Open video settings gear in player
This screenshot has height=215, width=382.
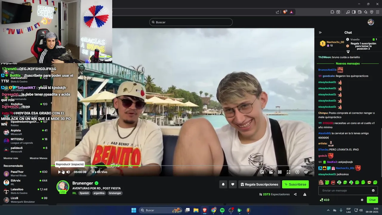pyautogui.click(x=306, y=172)
